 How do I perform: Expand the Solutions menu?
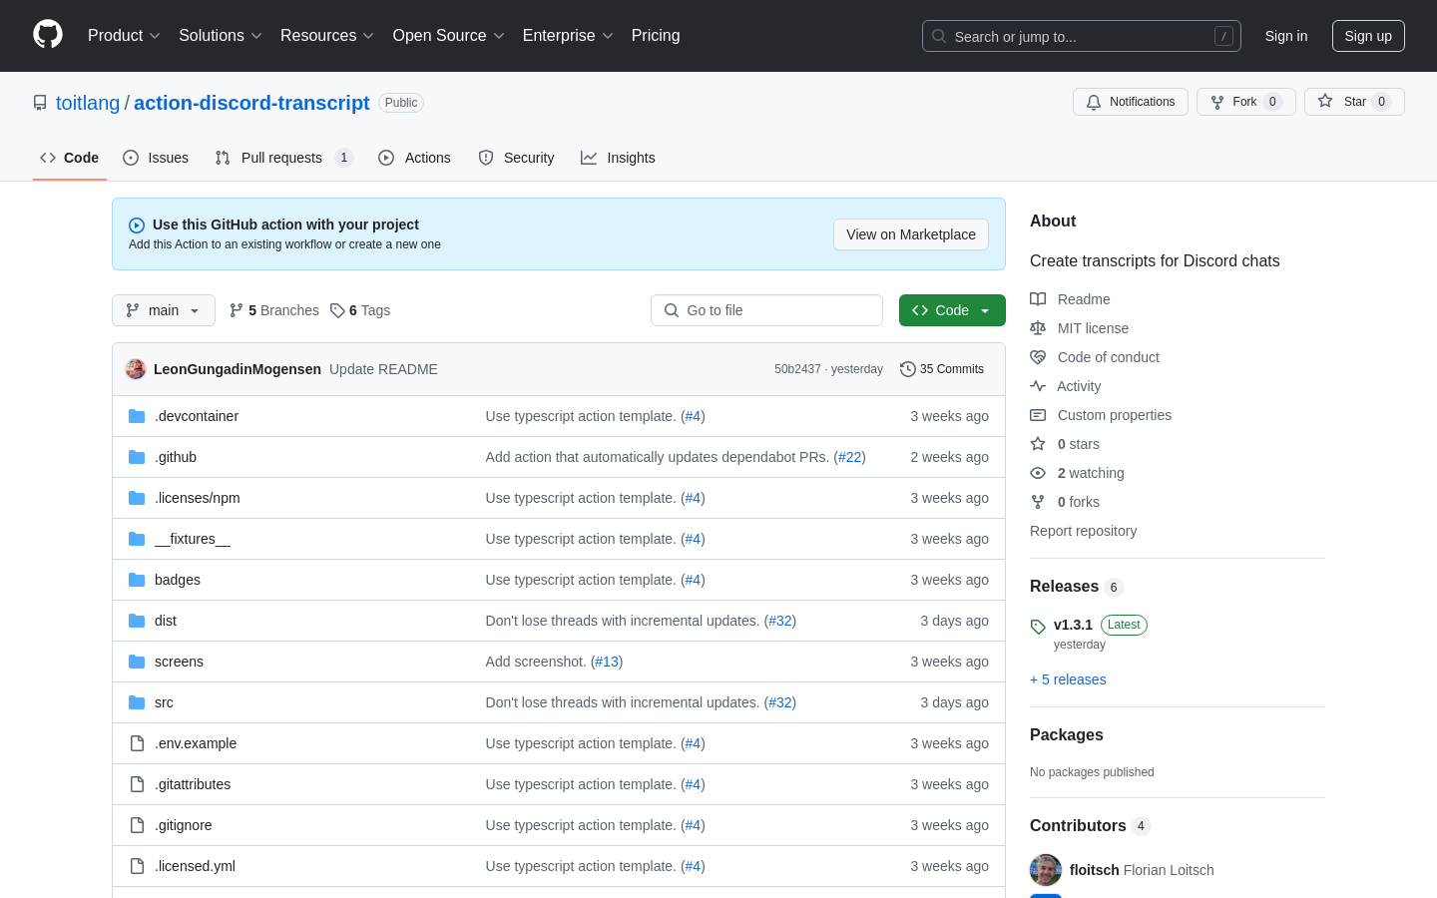220,36
